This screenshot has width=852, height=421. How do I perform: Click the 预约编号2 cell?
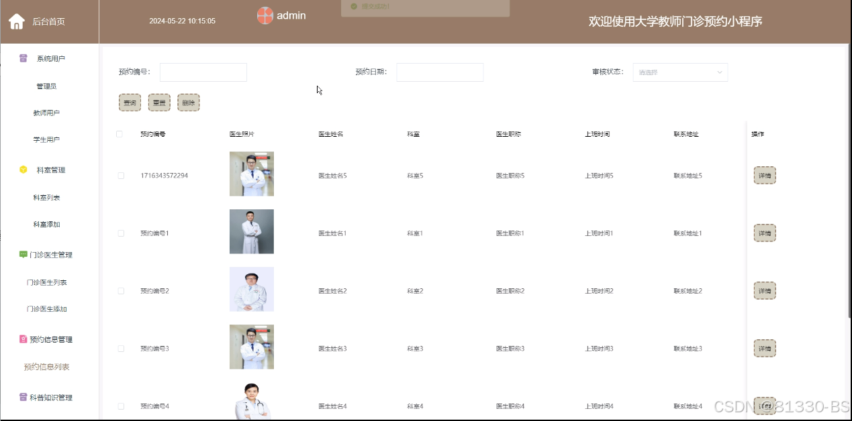(154, 291)
